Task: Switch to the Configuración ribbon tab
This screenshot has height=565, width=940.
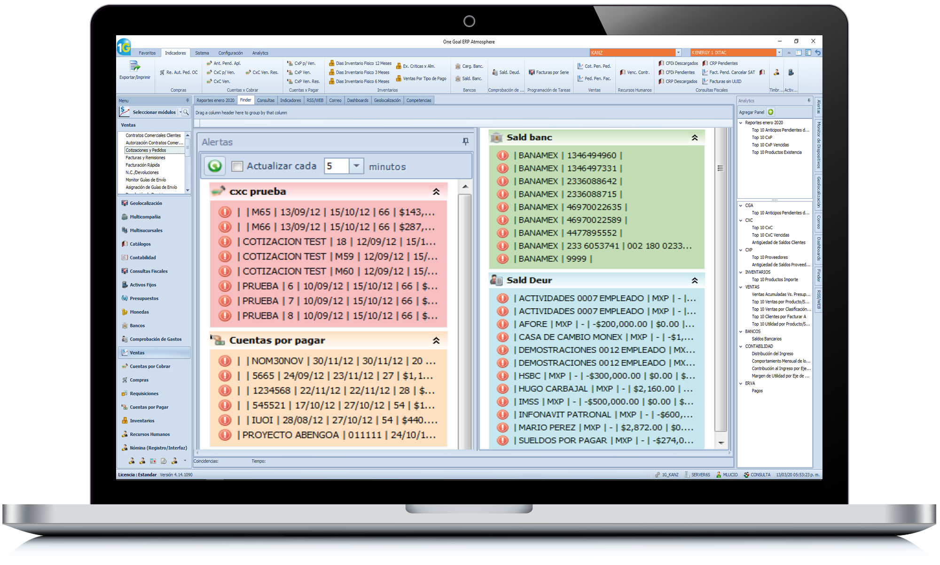Action: click(230, 53)
